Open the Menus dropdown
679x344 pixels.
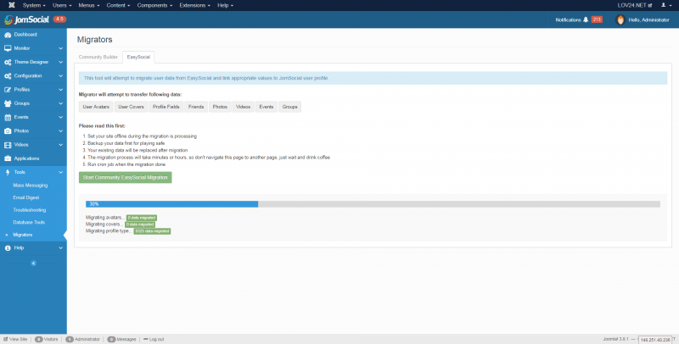[89, 5]
